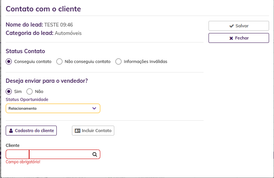This screenshot has height=178, width=274.
Task: Click the magnifier search icon in Cliente field
Action: tap(95, 154)
